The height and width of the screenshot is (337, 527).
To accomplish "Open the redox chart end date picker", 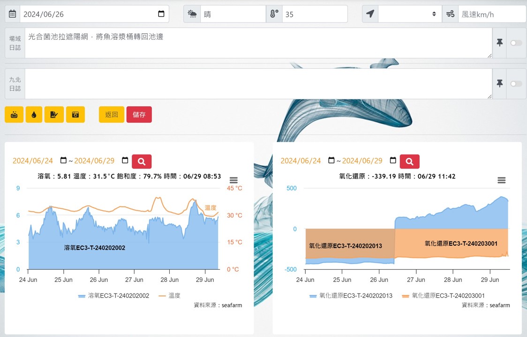I will click(x=393, y=161).
